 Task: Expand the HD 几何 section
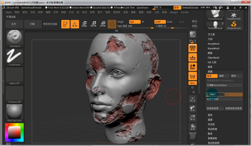pyautogui.click(x=212, y=62)
